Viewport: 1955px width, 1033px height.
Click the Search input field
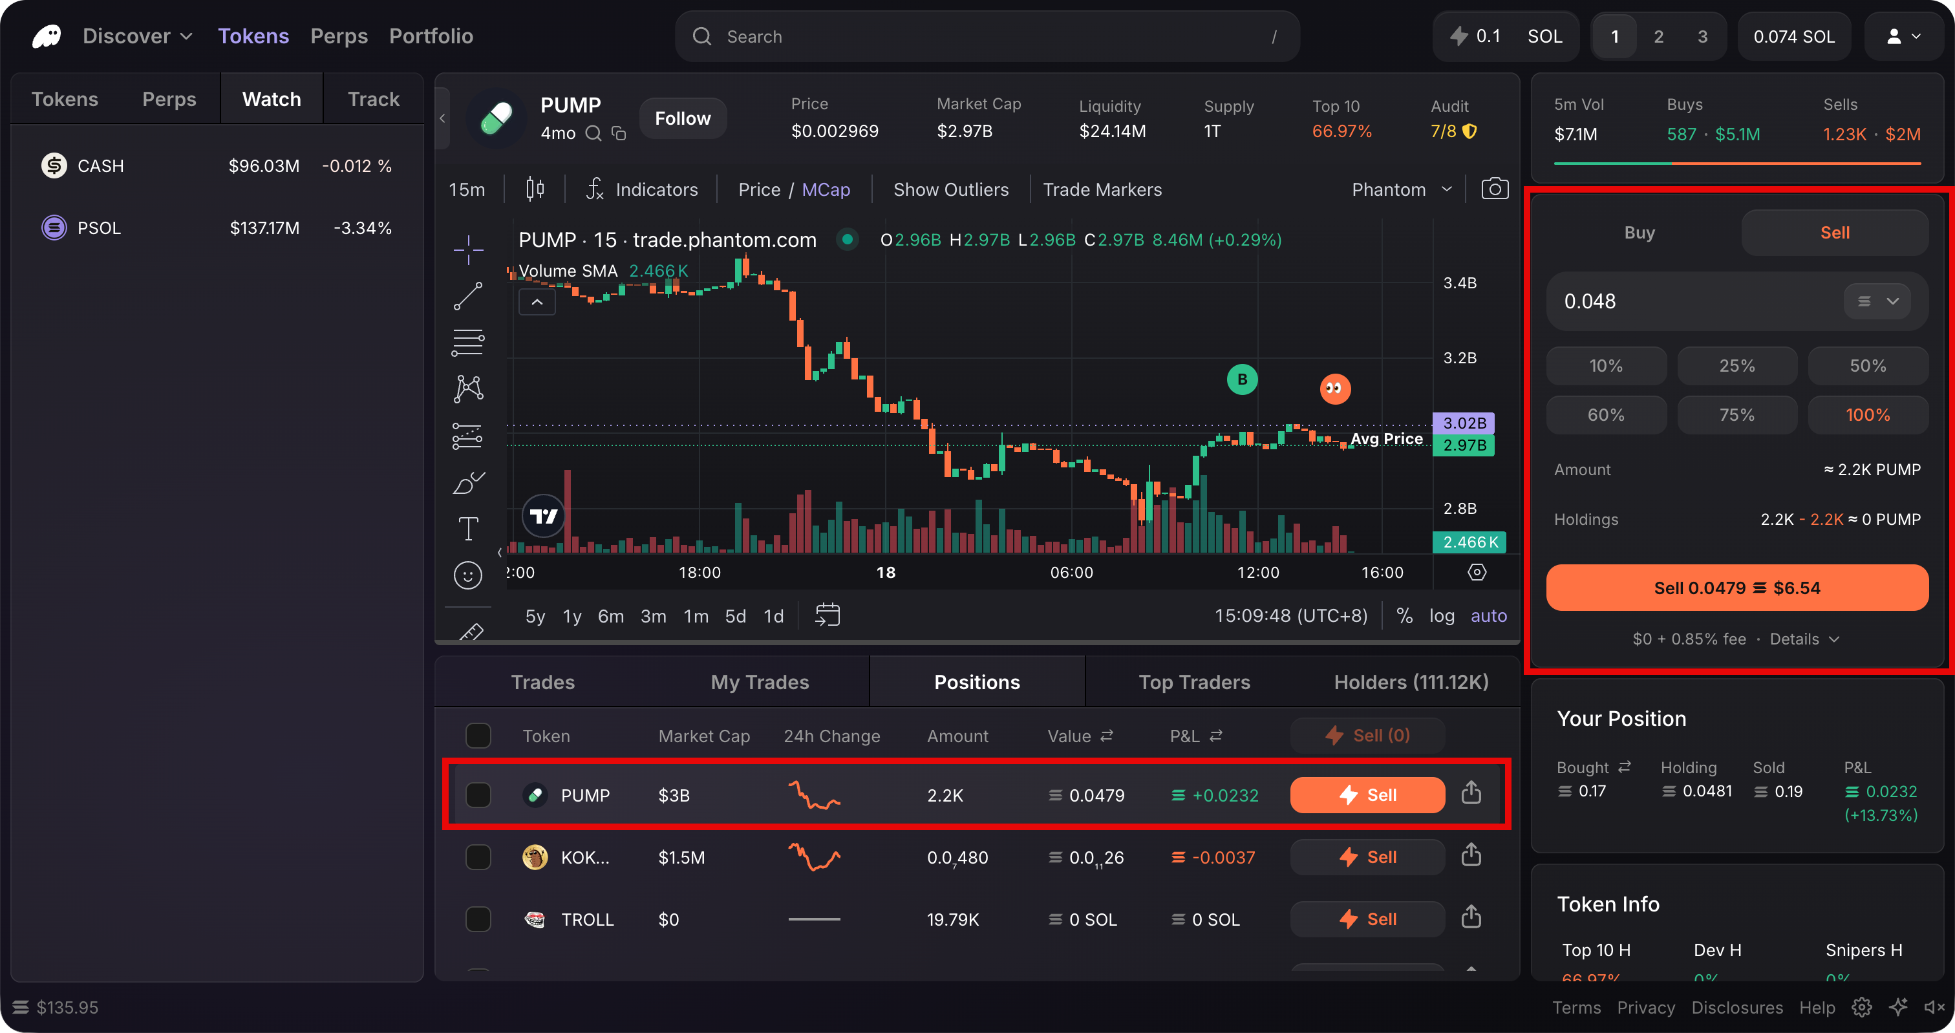tap(987, 36)
